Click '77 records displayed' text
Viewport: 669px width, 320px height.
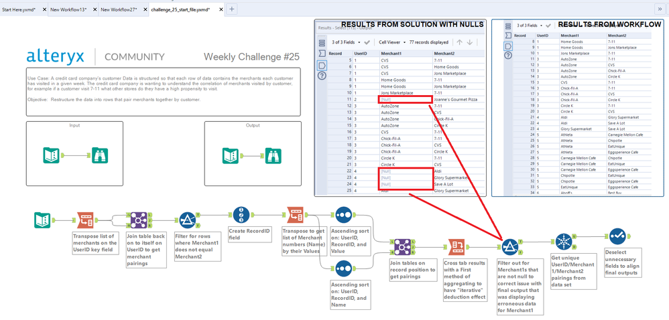(429, 43)
